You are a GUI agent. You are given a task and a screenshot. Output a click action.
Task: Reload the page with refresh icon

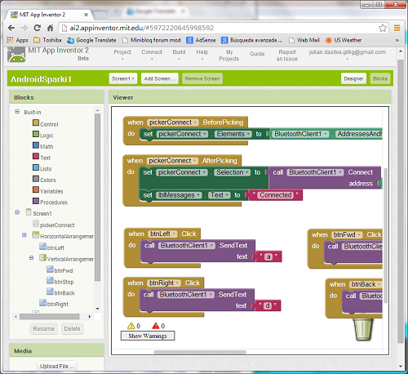(x=37, y=28)
